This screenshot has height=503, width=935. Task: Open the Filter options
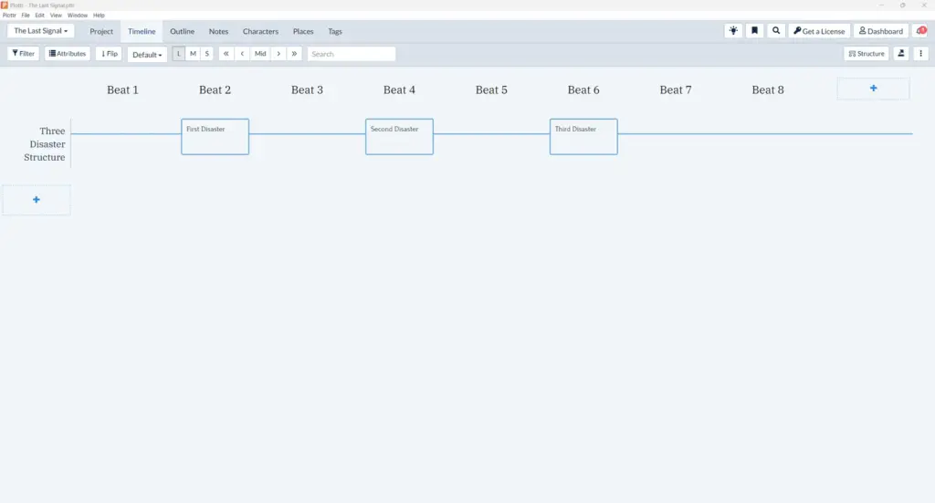click(x=23, y=54)
